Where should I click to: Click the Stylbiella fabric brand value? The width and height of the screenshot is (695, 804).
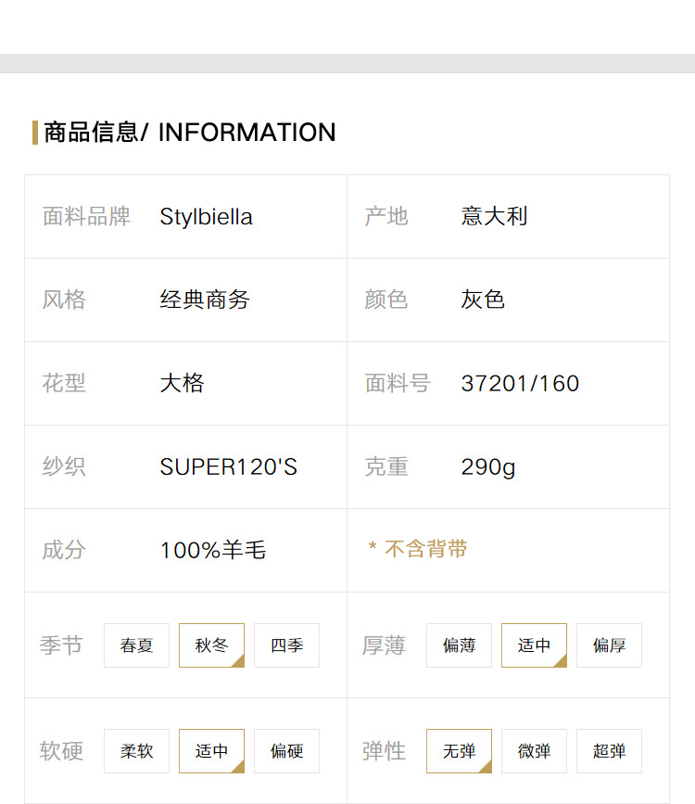206,217
